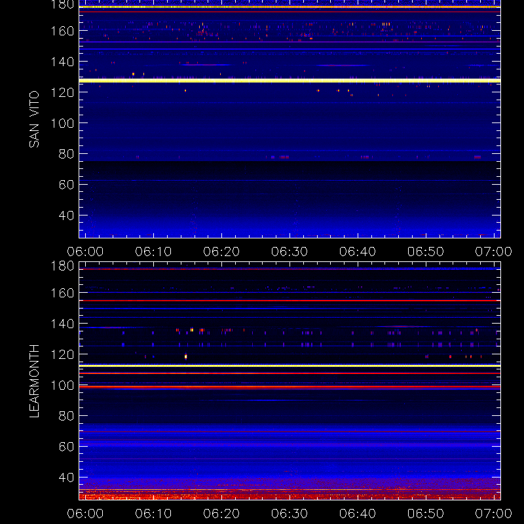Choose the 140 frequency label on Learmonth axis

click(62, 324)
